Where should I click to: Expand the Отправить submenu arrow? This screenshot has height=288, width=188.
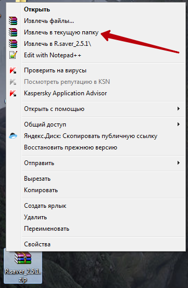[x=178, y=163]
